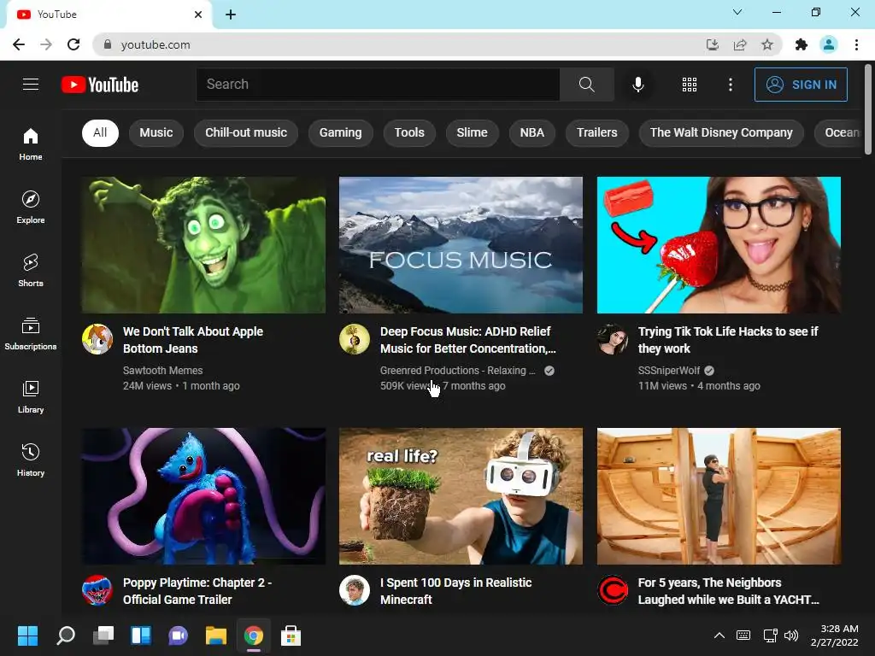Select the Chill-out music chip
875x656 pixels.
(246, 132)
